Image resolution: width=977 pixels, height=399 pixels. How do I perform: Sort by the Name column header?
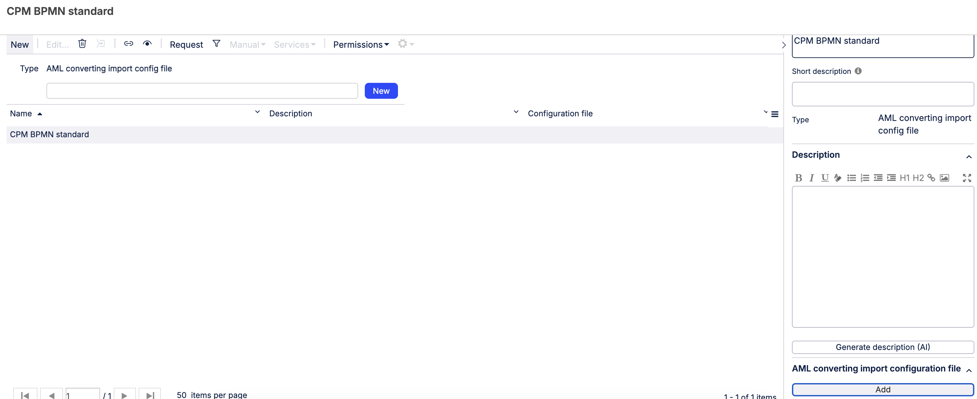pyautogui.click(x=21, y=113)
